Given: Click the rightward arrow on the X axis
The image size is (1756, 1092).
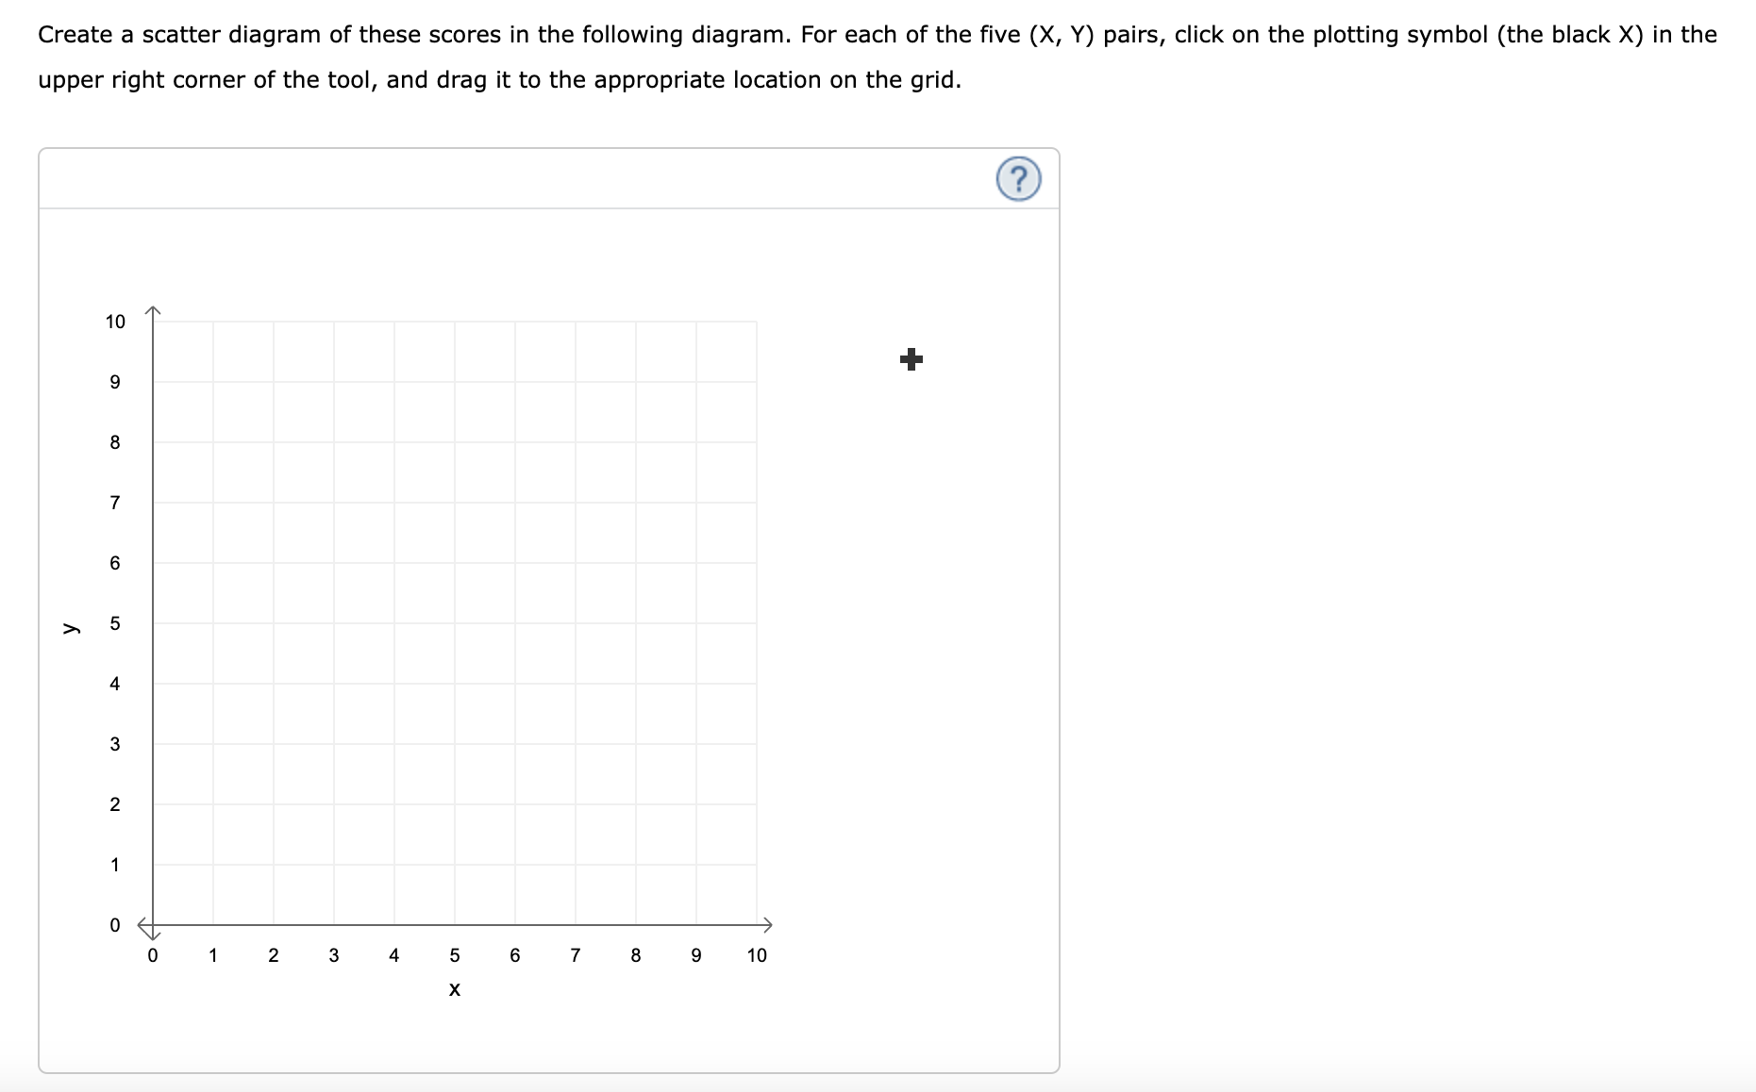Looking at the screenshot, I should (x=768, y=926).
